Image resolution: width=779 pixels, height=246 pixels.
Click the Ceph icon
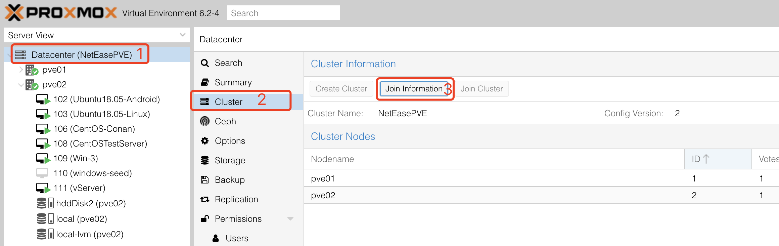click(x=205, y=121)
